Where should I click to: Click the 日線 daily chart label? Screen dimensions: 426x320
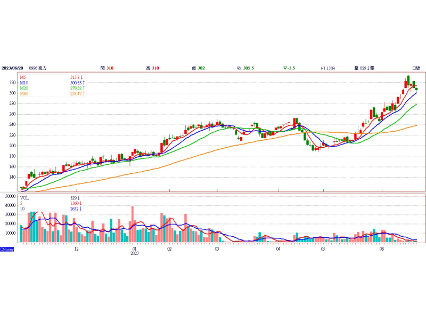coord(415,68)
